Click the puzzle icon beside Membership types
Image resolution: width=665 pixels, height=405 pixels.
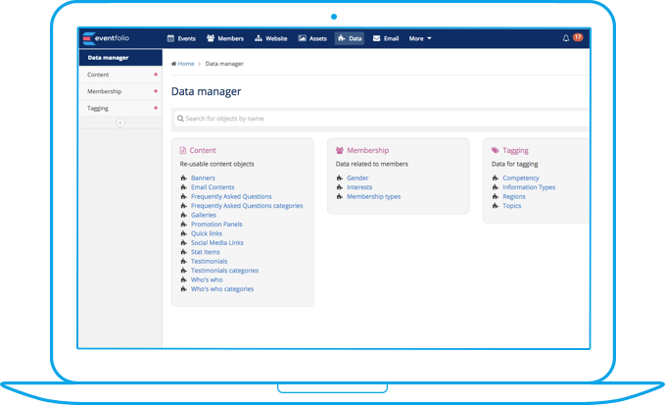(x=340, y=196)
